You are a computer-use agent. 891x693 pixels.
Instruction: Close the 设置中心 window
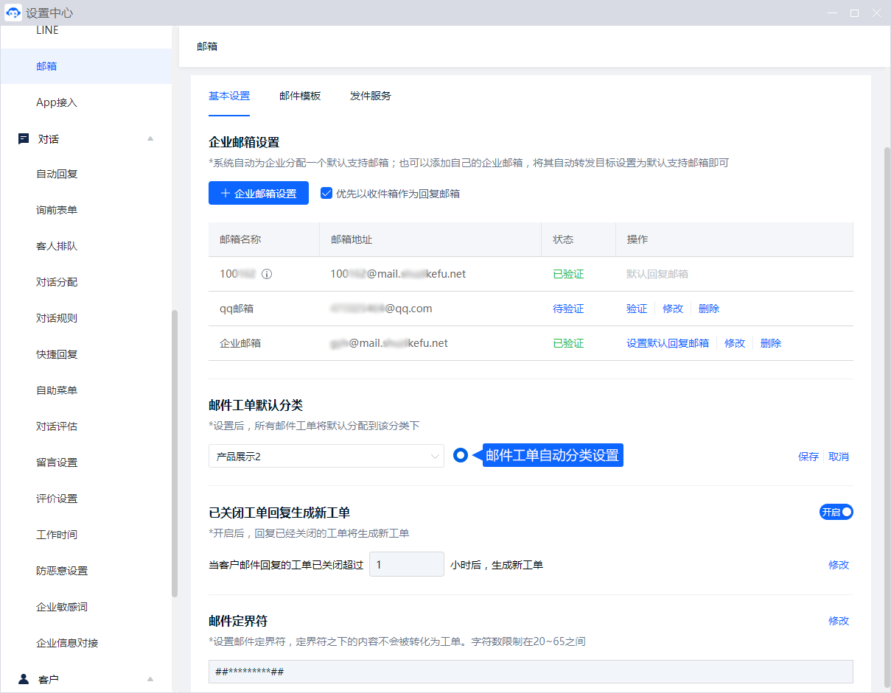click(x=877, y=13)
